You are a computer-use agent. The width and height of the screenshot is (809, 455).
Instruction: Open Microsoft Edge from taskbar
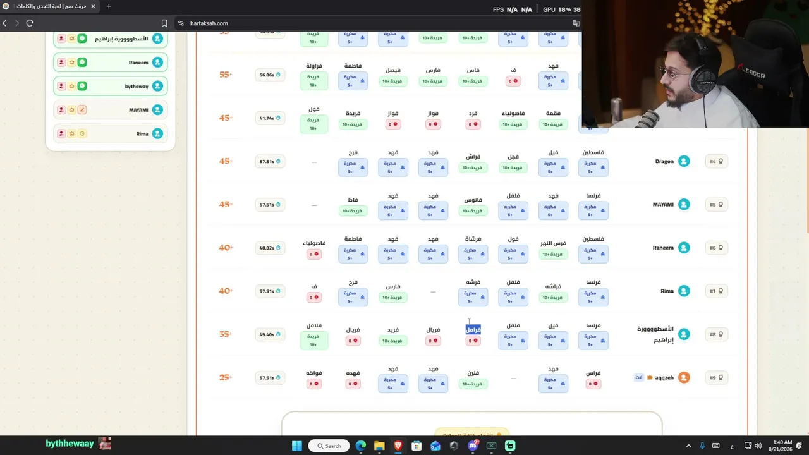[361, 446]
